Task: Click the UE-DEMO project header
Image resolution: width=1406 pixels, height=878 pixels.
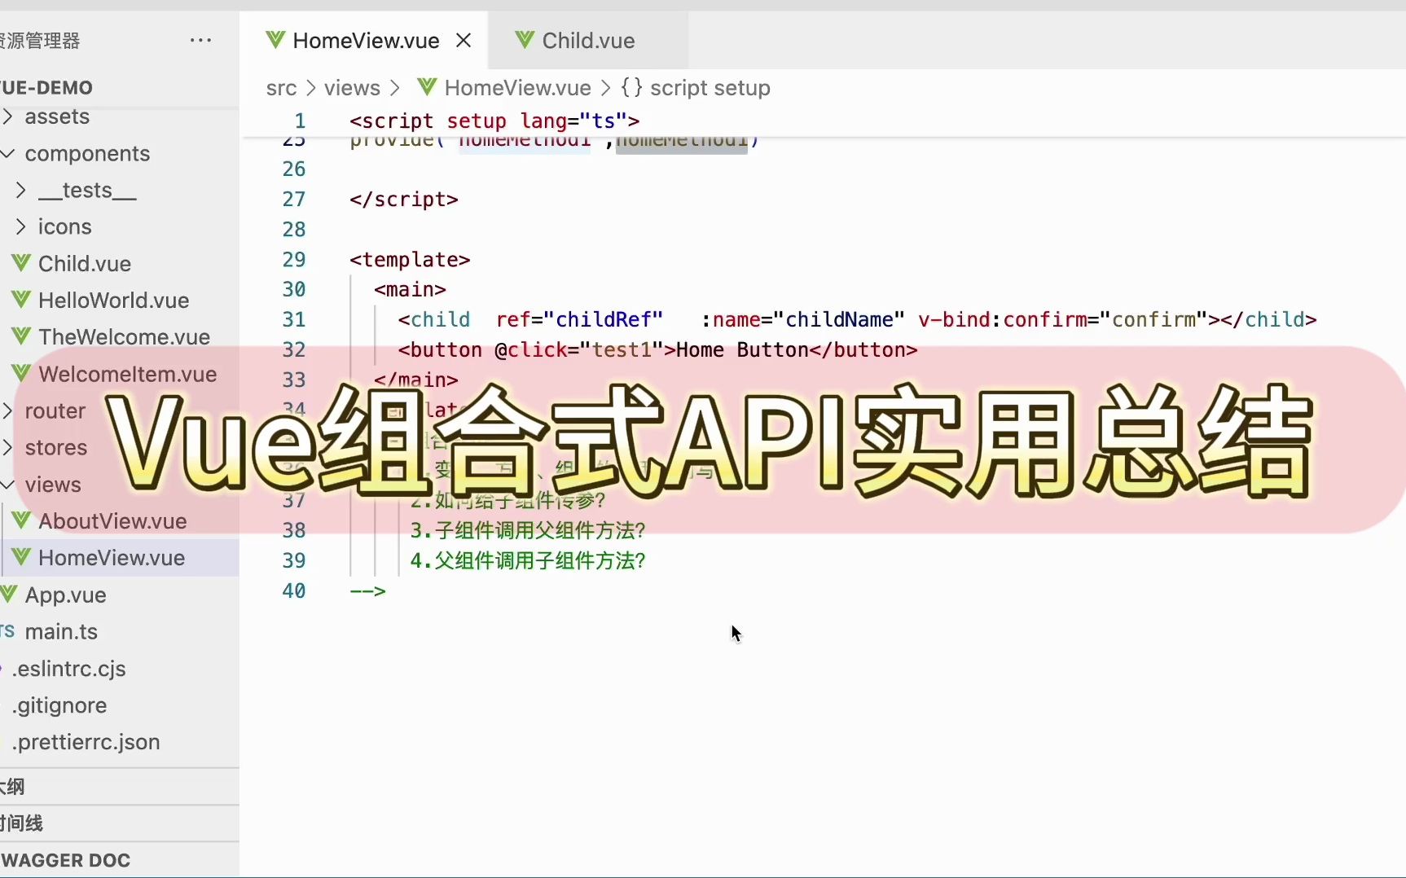Action: pos(46,87)
